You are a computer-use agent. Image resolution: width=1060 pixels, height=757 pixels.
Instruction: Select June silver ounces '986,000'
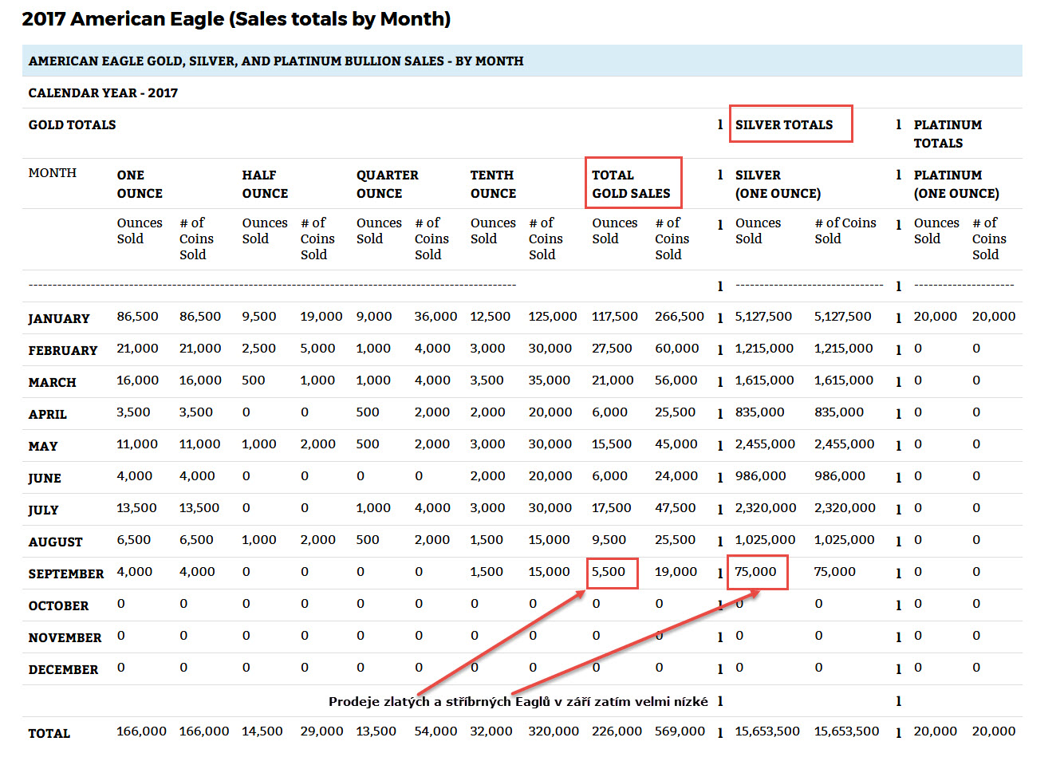pos(760,476)
